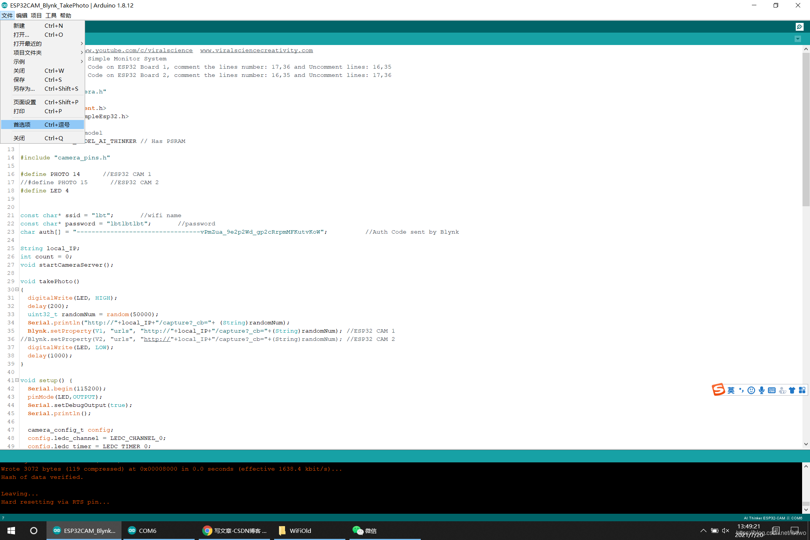Toggle the Sogou 英 language mode
Image resolution: width=810 pixels, height=540 pixels.
click(731, 390)
